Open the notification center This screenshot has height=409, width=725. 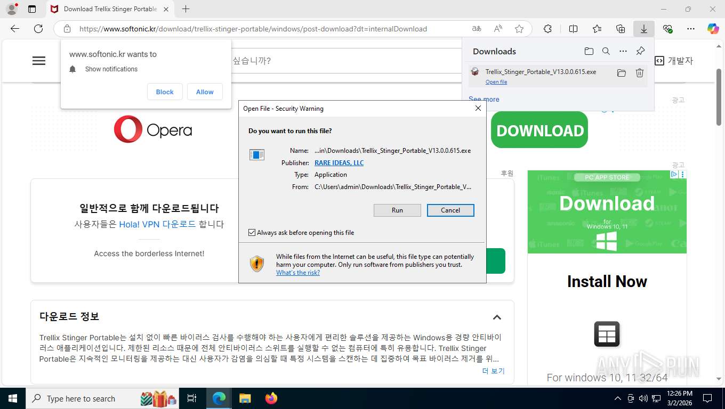pos(707,398)
